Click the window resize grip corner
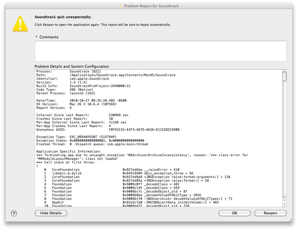298x230 pixels. pyautogui.click(x=291, y=220)
